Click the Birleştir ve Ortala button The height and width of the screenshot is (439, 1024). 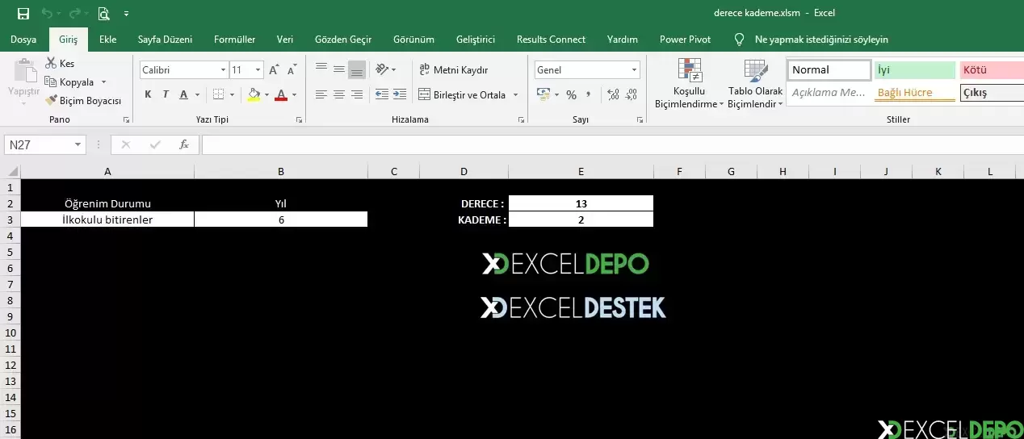pyautogui.click(x=462, y=94)
